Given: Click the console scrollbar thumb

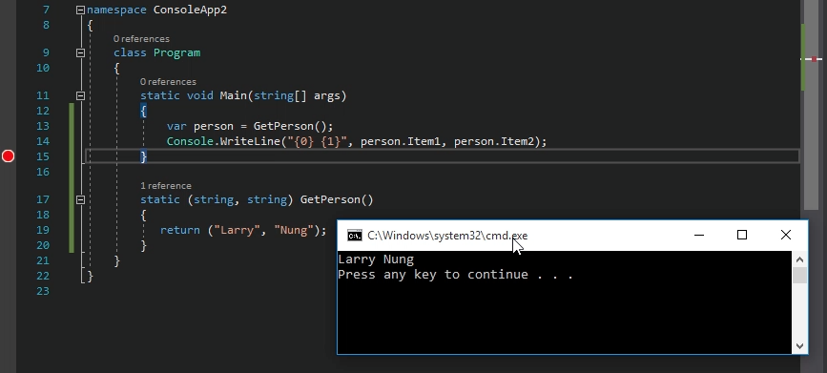Looking at the screenshot, I should [x=799, y=275].
